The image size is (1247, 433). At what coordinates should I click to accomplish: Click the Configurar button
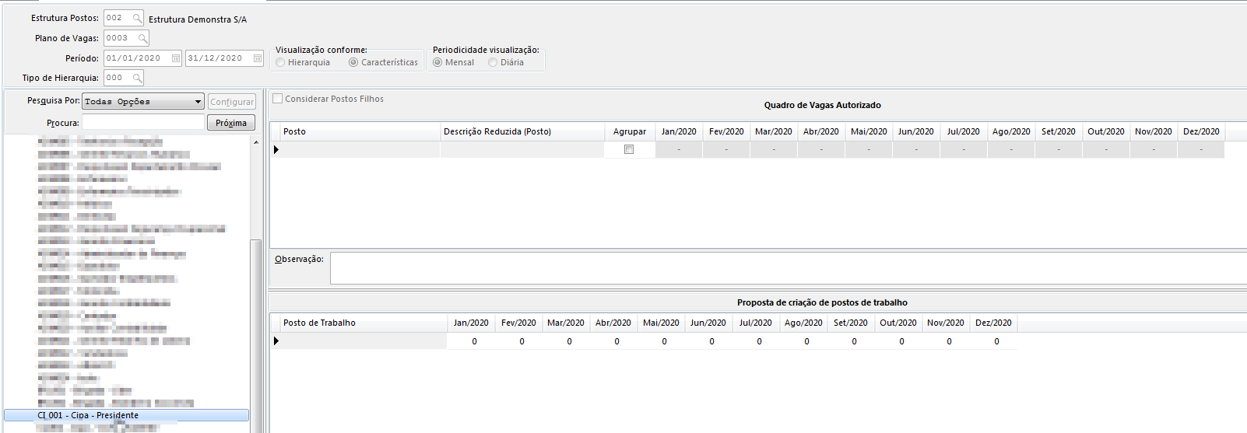coord(231,102)
